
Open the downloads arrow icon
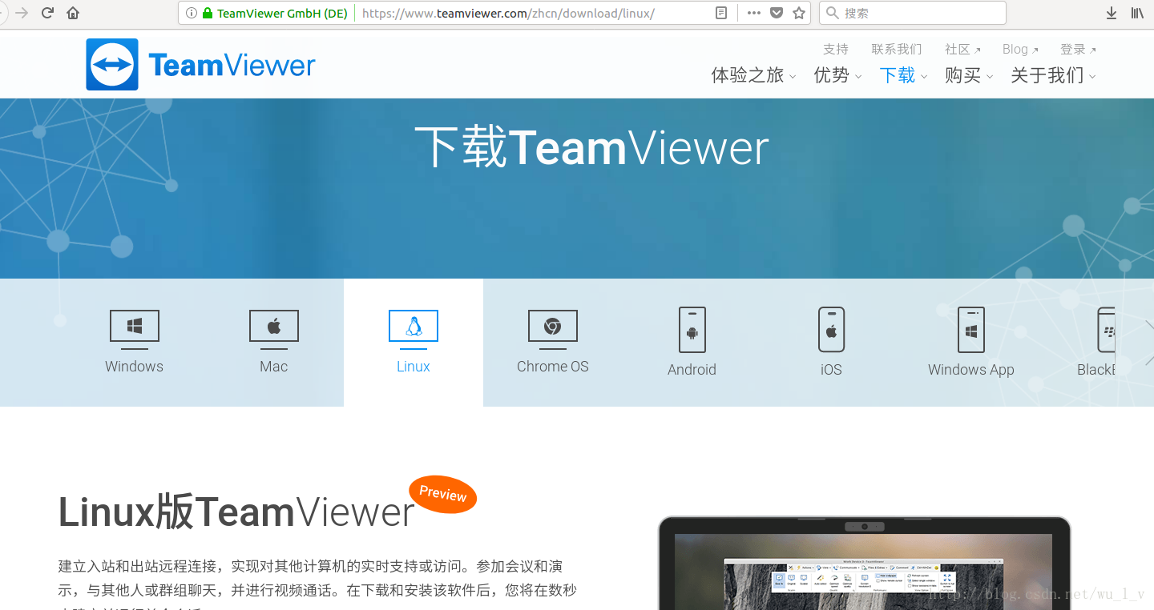pyautogui.click(x=1112, y=13)
